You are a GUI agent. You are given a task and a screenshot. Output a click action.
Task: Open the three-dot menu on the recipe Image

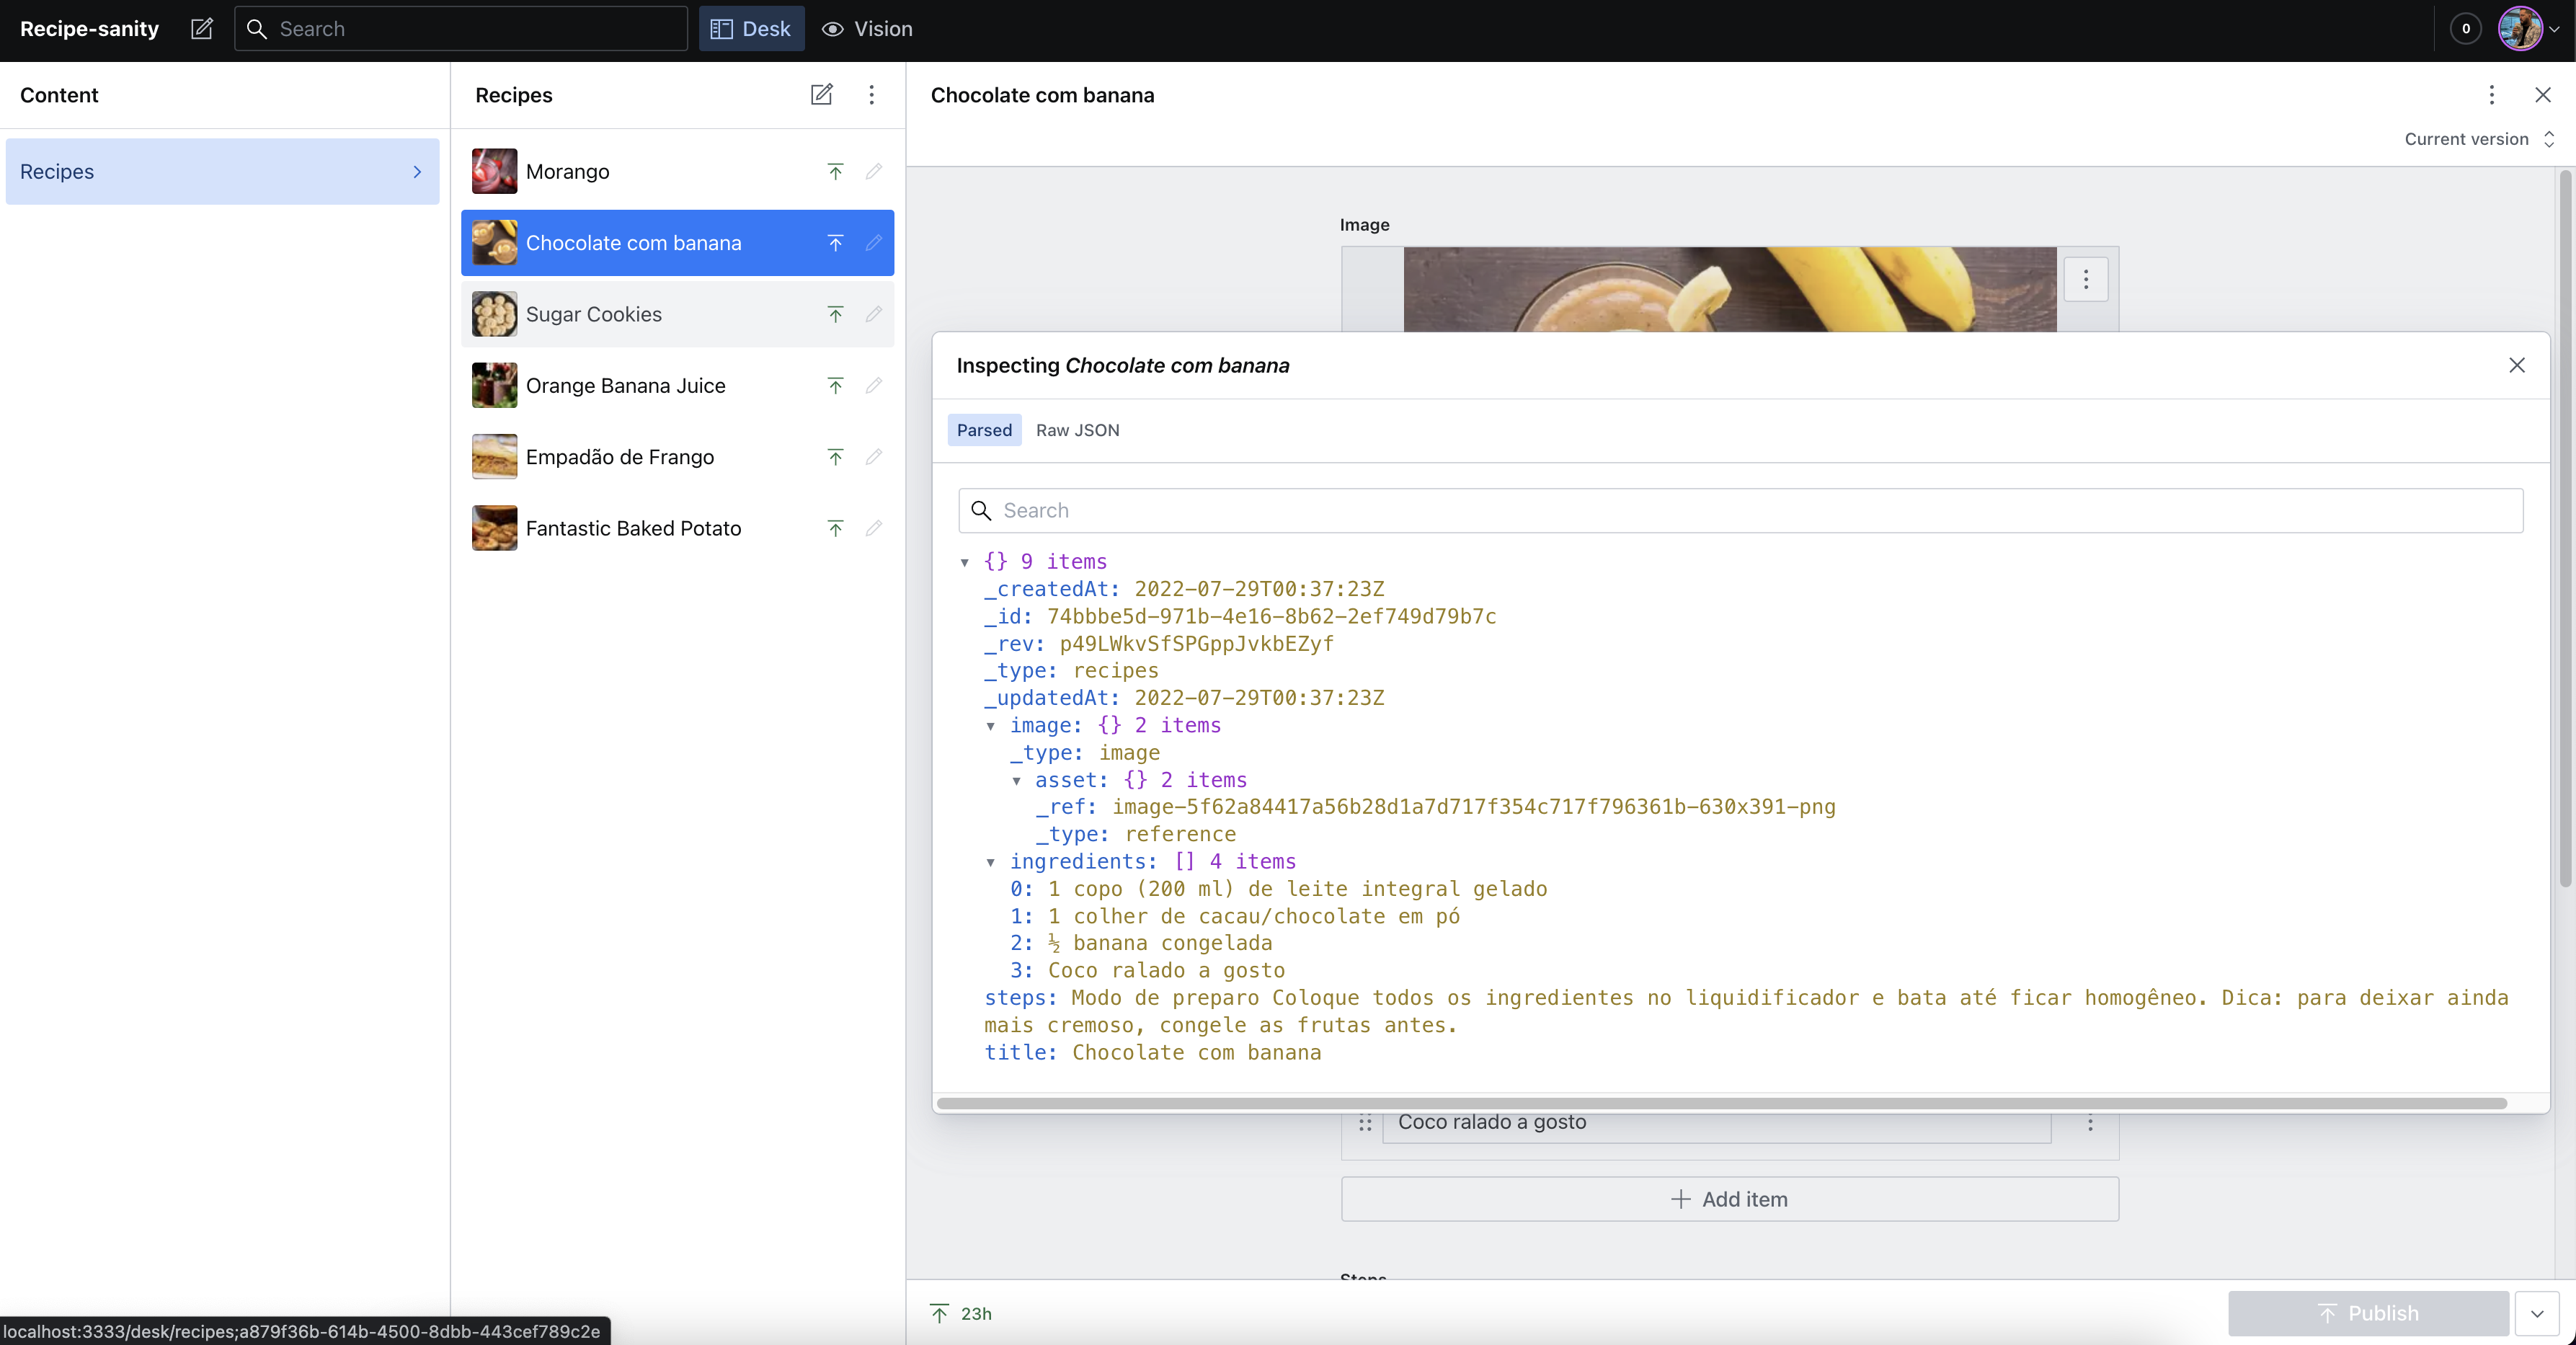click(x=2086, y=279)
